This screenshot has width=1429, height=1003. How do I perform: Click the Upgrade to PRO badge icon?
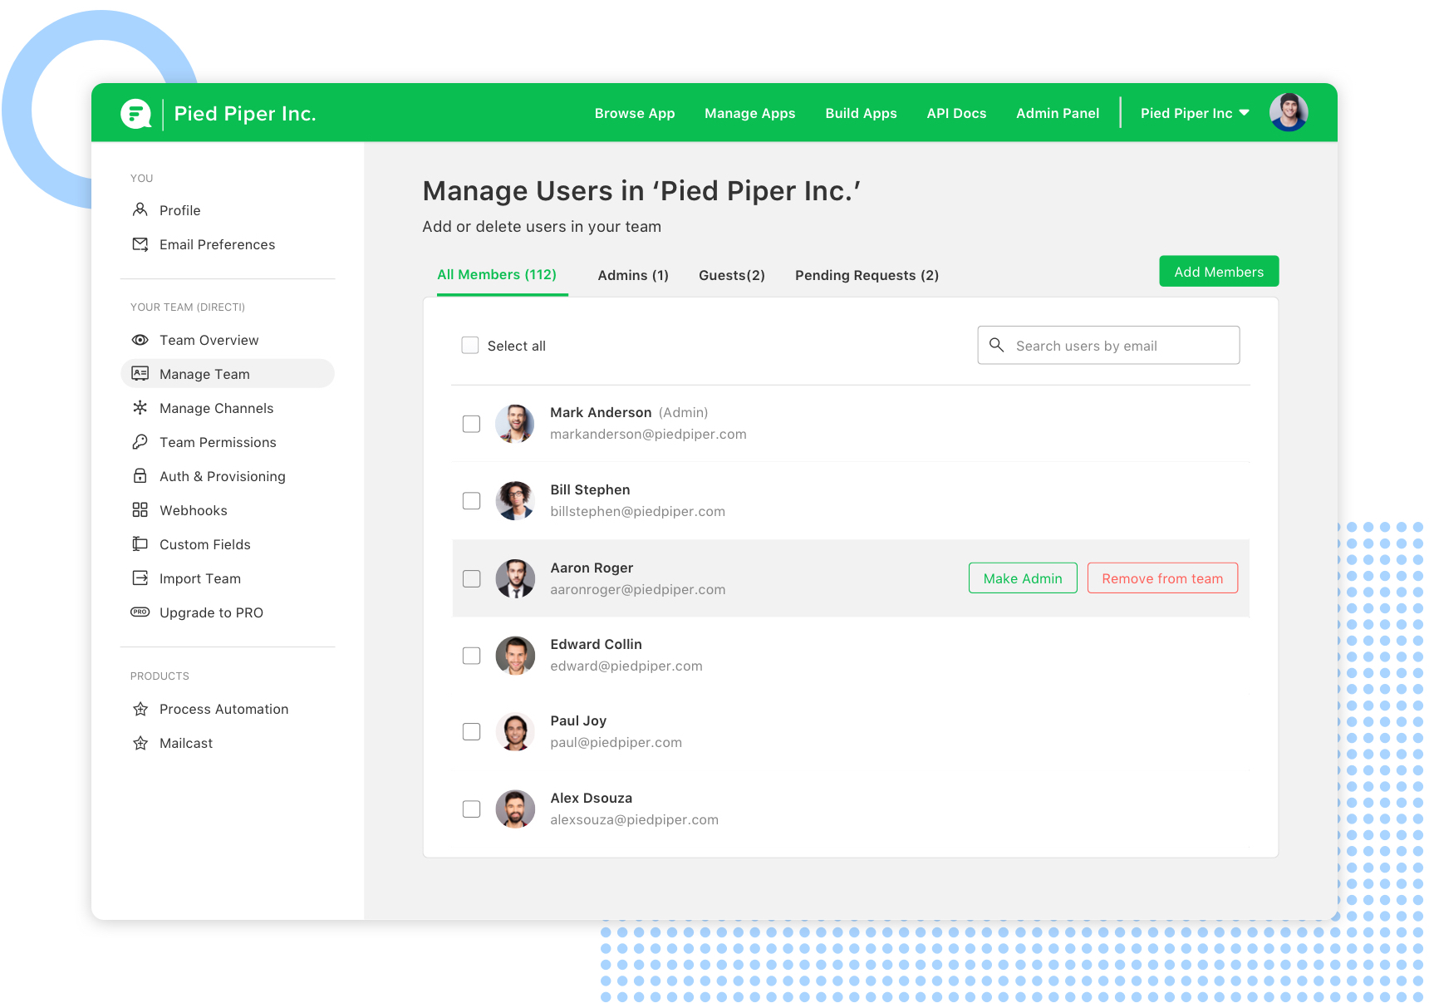(140, 612)
